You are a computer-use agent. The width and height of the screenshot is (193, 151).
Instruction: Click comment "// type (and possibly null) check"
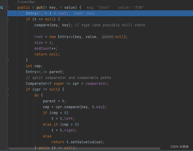click(110, 25)
